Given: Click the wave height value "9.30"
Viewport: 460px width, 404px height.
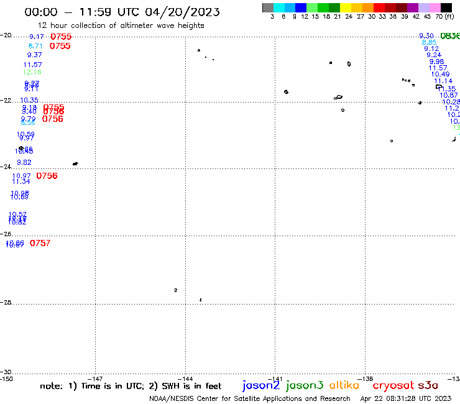Looking at the screenshot, I should coord(426,36).
